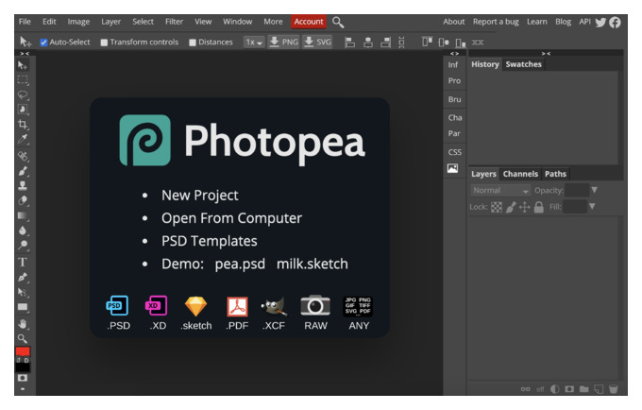The height and width of the screenshot is (410, 642).
Task: Collapse the right History panel arrows
Action: point(546,54)
